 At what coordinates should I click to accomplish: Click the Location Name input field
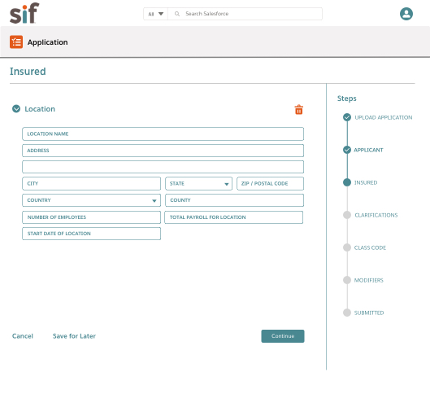tap(163, 134)
